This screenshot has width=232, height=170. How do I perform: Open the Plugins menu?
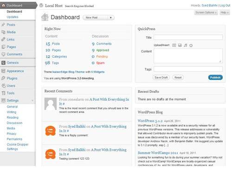click(x=12, y=78)
